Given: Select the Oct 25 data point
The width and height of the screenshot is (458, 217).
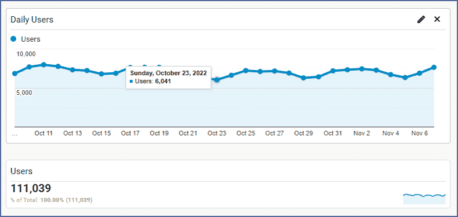Looking at the screenshot, I should pyautogui.click(x=246, y=71).
